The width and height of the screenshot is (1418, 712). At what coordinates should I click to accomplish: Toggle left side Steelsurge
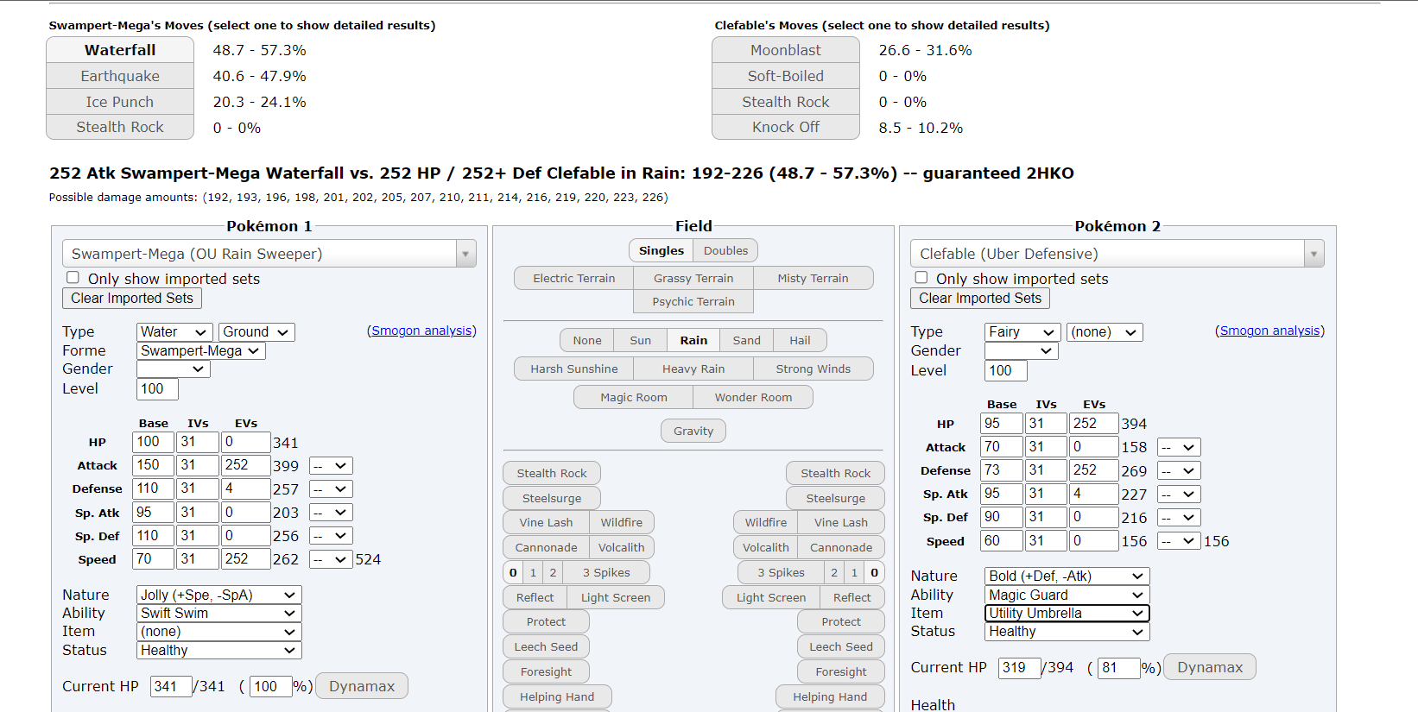pos(552,498)
